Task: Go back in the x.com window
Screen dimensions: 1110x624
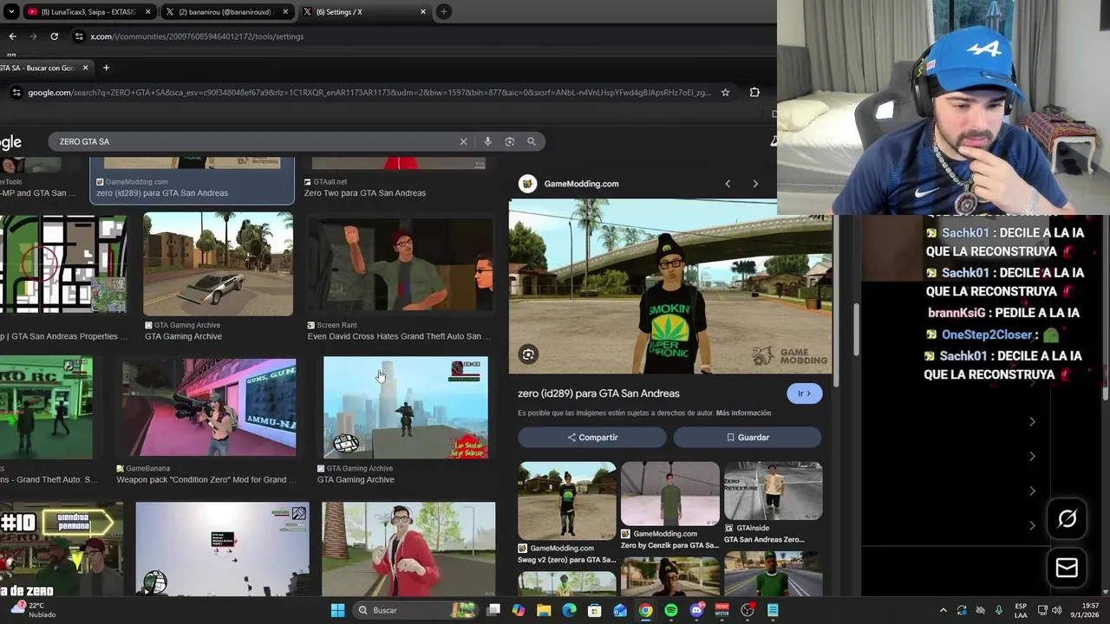Action: coord(12,36)
